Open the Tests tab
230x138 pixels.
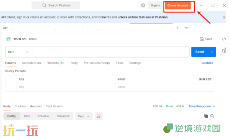click(x=120, y=63)
